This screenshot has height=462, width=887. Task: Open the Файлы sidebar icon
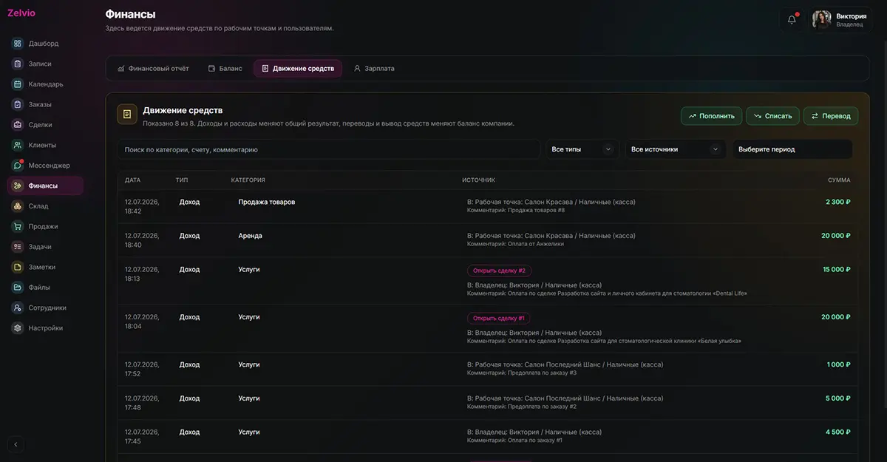click(18, 288)
